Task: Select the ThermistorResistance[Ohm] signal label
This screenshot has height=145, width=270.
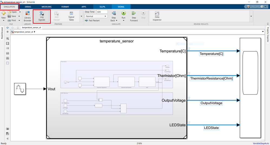Action: click(x=211, y=78)
